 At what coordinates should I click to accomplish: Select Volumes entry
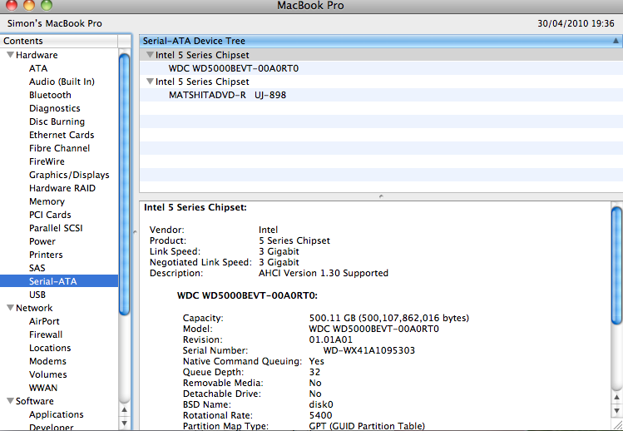[47, 374]
